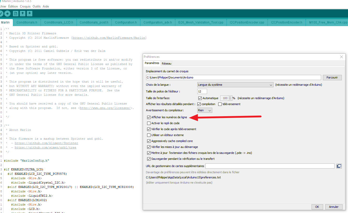This screenshot has width=348, height=213.
Task: Open the Croquis menu
Action: coord(25,6)
